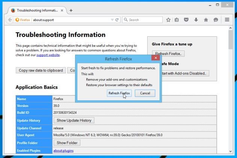Screen dimensions: 237x158
Task: Click the Show Update History button
Action: click(x=74, y=121)
